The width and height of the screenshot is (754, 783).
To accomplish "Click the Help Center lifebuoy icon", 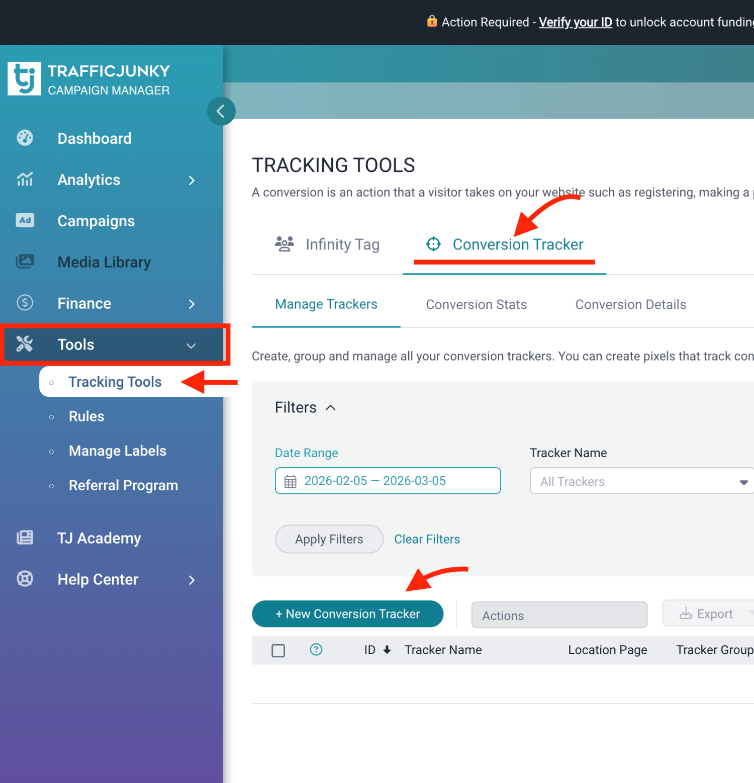I will click(x=25, y=579).
